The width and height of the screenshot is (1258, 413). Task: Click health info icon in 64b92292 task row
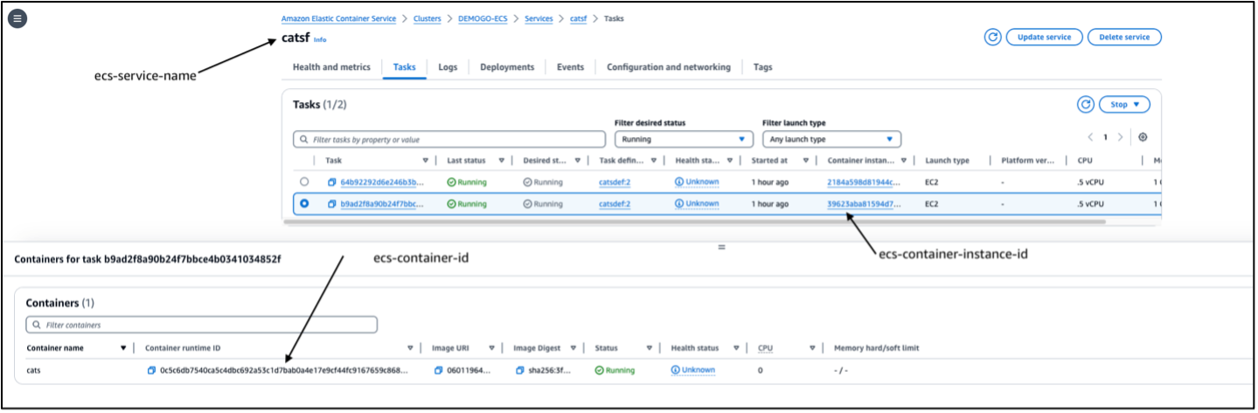click(679, 182)
